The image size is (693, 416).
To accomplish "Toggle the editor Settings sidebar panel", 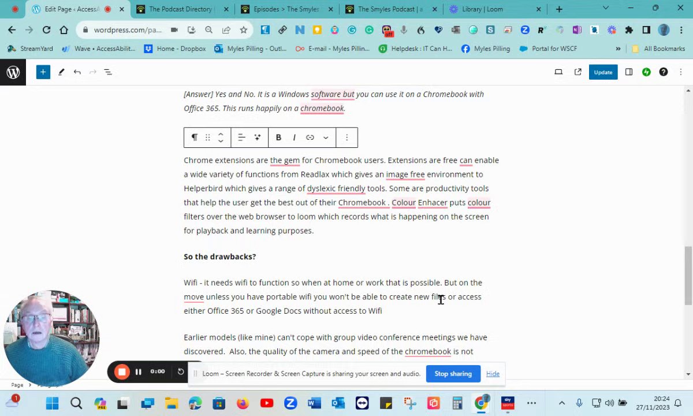I will [x=629, y=72].
